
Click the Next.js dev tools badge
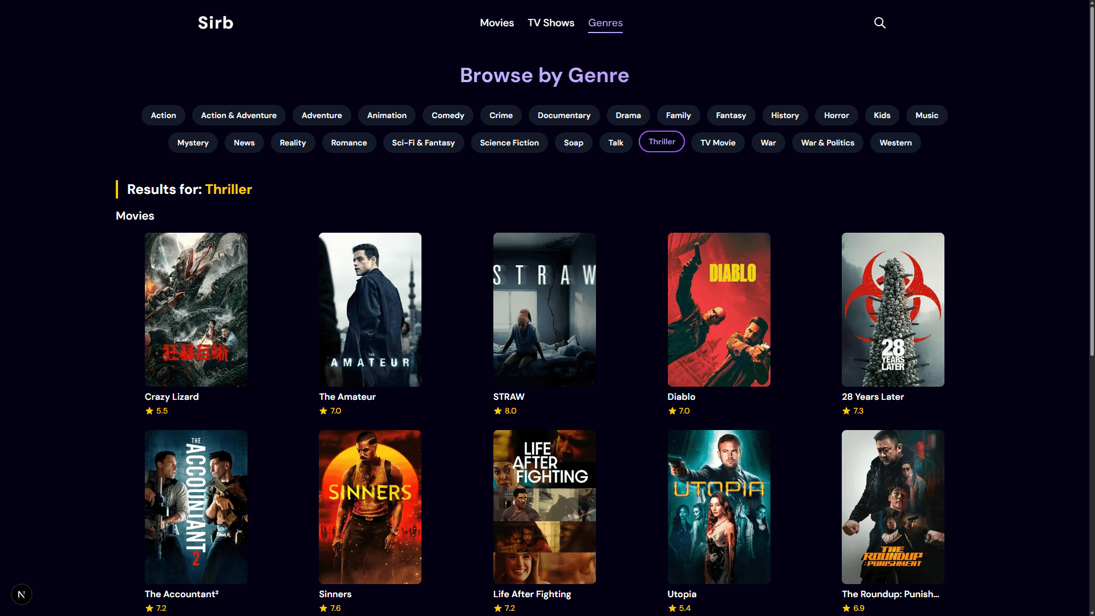[22, 594]
